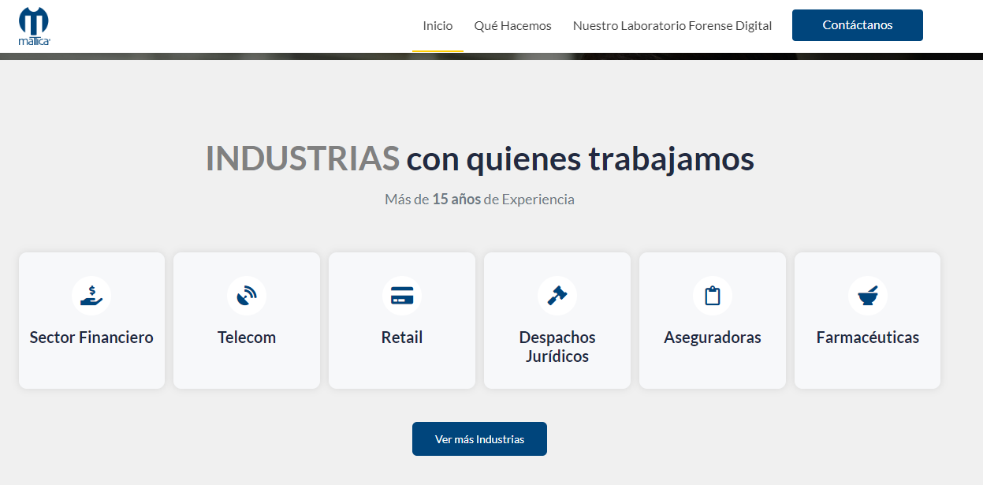Select the Despachos Jurídicos card title
Screen dimensions: 983x485
pyautogui.click(x=557, y=347)
